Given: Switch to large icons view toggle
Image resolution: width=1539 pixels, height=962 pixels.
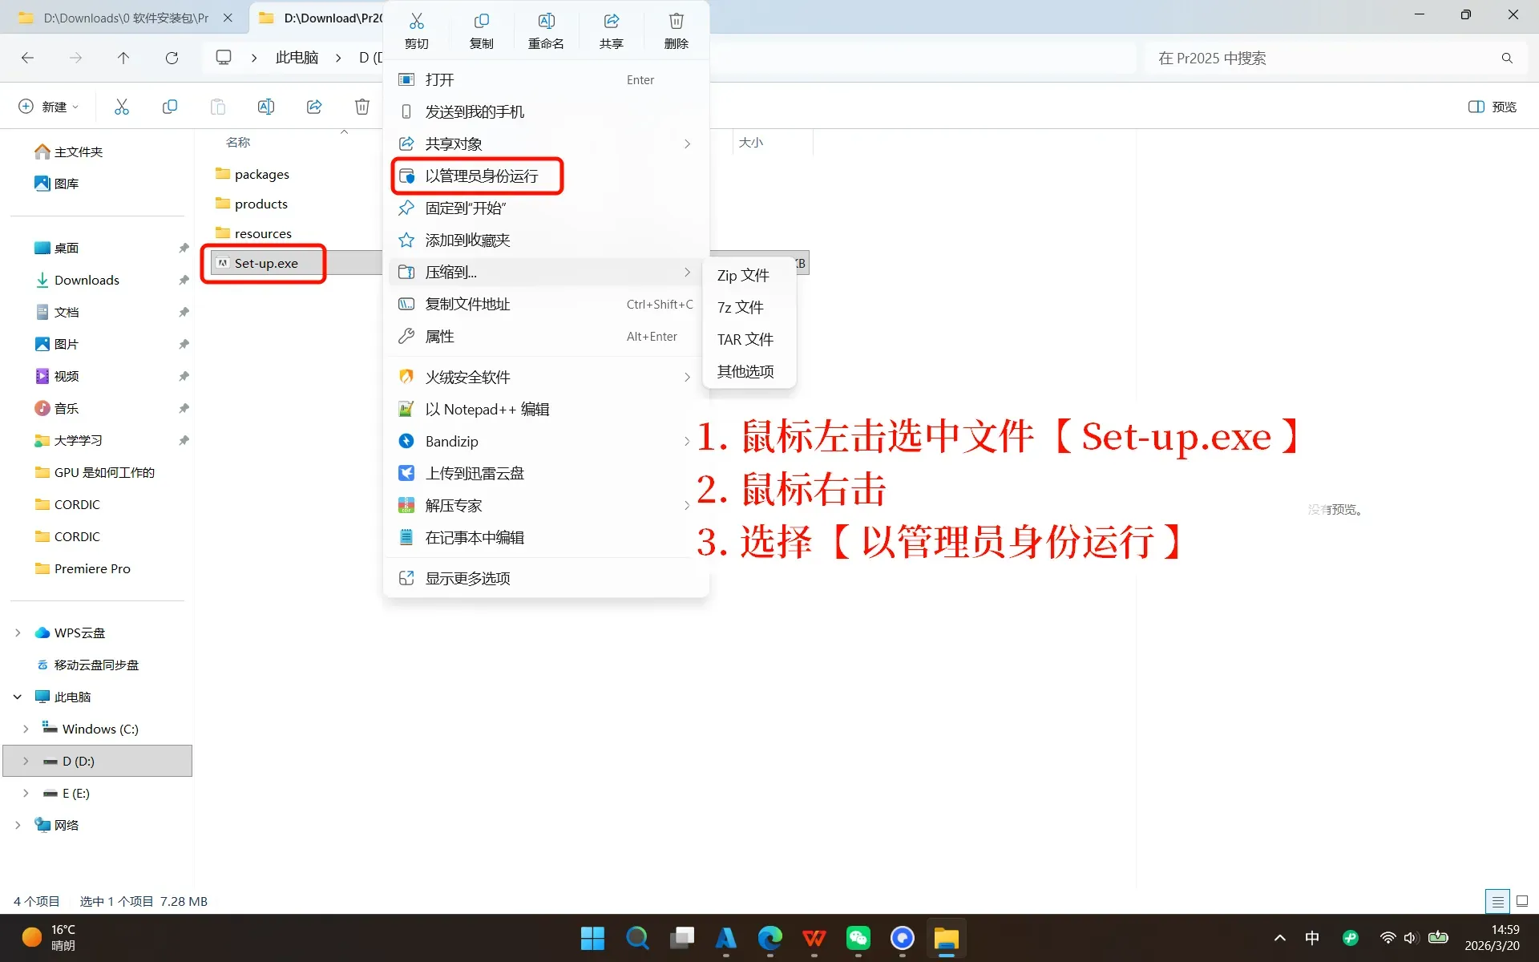Looking at the screenshot, I should pos(1522,901).
